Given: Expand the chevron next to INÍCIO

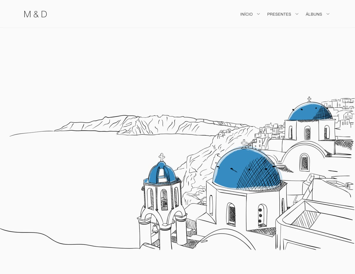Looking at the screenshot, I should pos(258,14).
